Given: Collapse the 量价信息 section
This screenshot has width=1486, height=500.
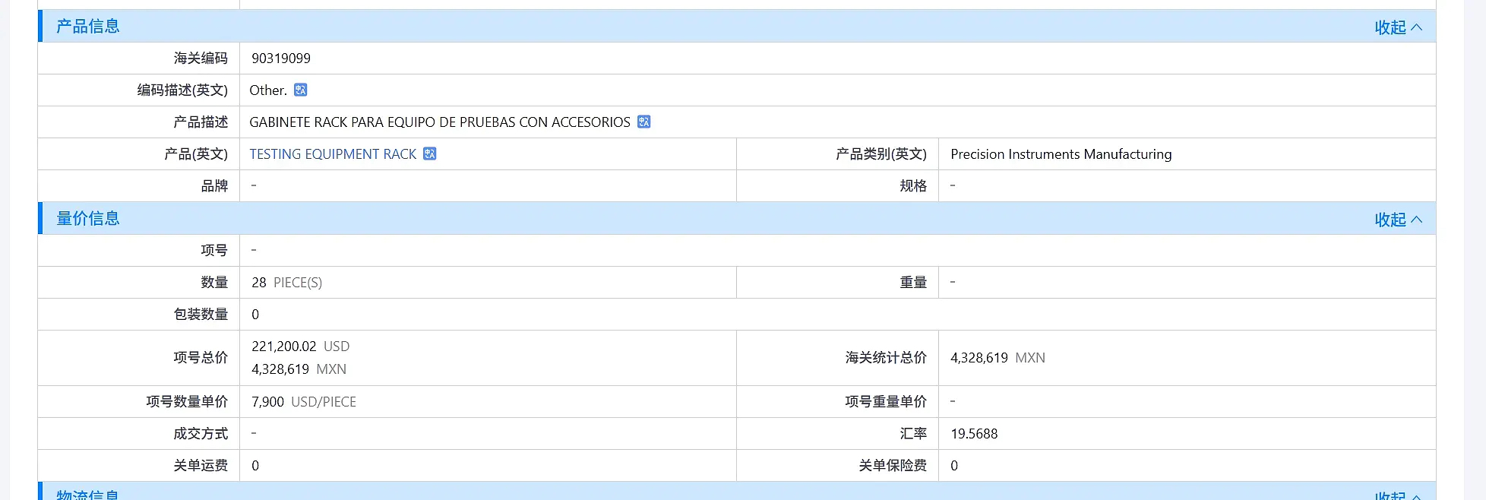Looking at the screenshot, I should coord(1398,220).
